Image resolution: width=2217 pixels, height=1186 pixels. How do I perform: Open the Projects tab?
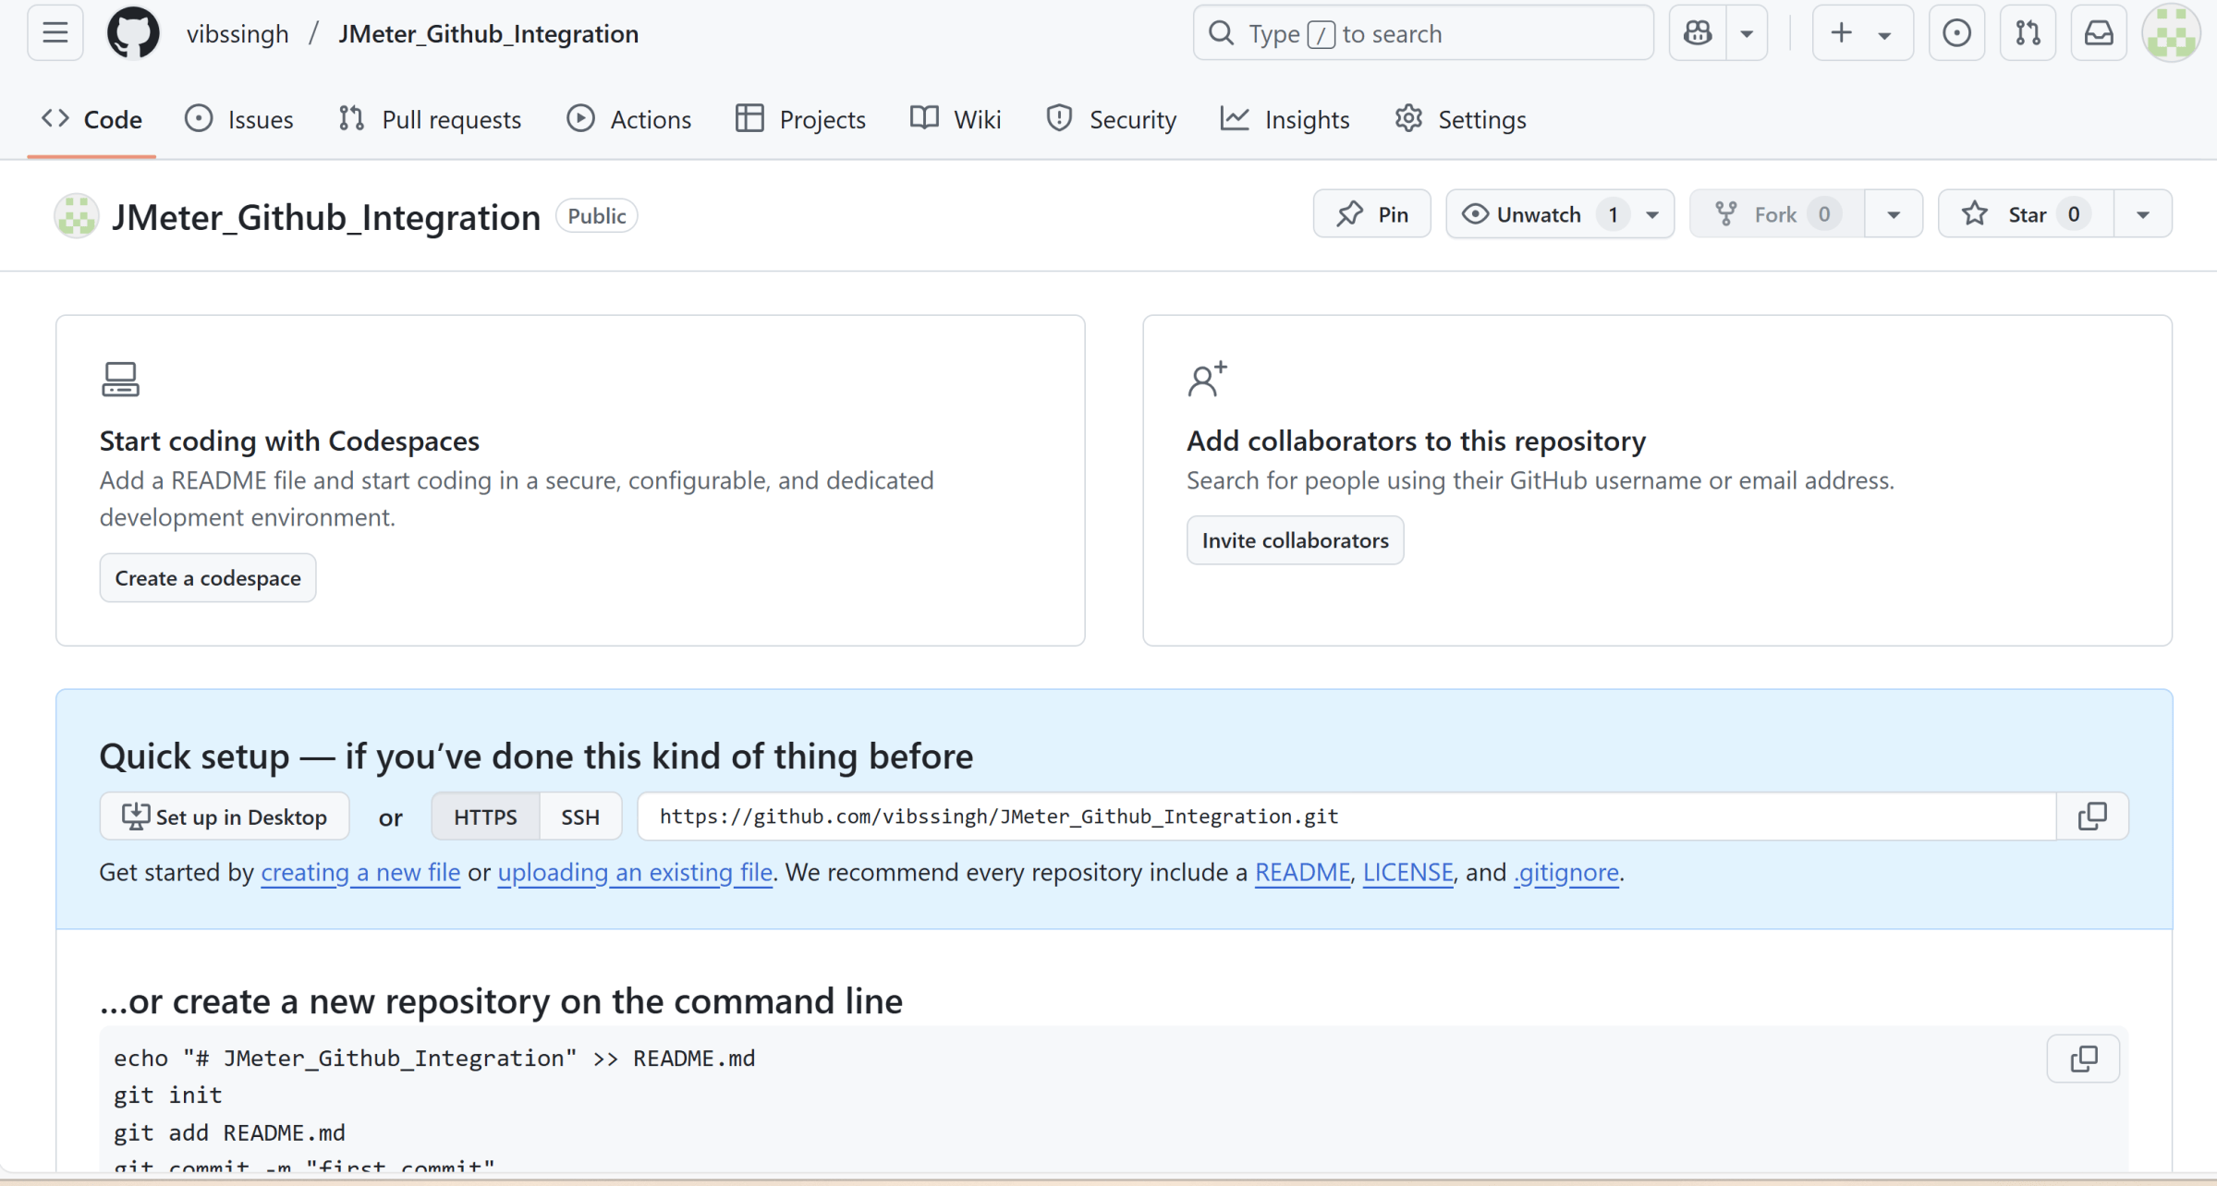pos(800,119)
